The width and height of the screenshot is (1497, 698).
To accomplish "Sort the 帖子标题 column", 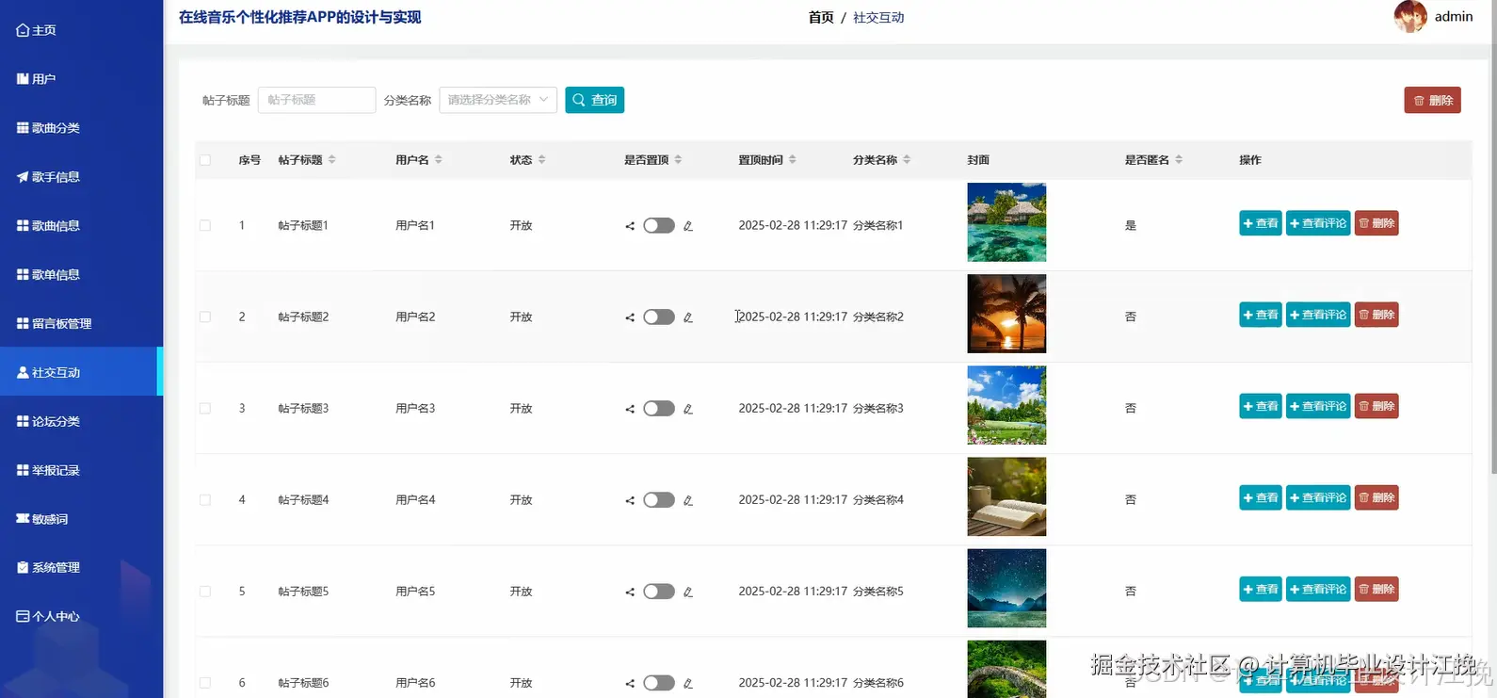I will 332,160.
